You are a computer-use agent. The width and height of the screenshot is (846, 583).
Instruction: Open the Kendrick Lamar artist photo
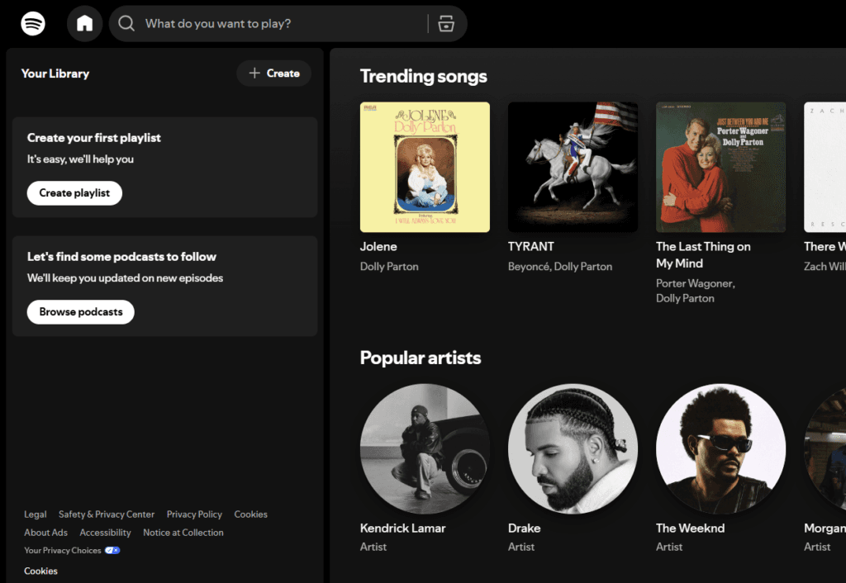(x=425, y=448)
